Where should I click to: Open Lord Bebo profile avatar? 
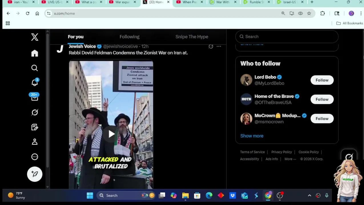point(246,80)
